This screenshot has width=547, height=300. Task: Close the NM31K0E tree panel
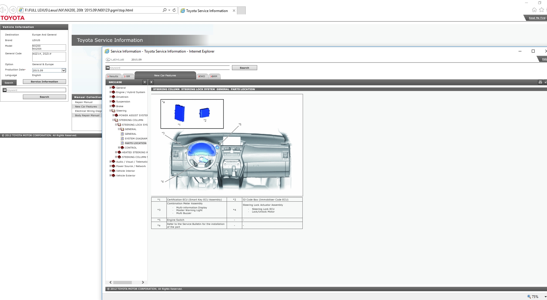[x=144, y=82]
